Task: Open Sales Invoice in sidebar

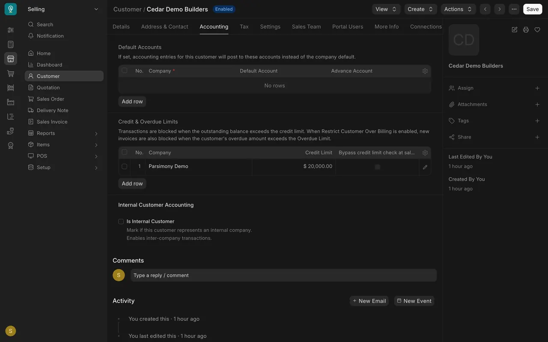Action: coord(64,122)
